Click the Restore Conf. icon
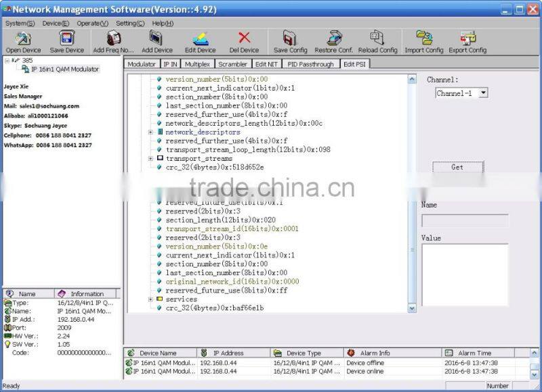Viewport: 542px width, 392px height. point(334,39)
